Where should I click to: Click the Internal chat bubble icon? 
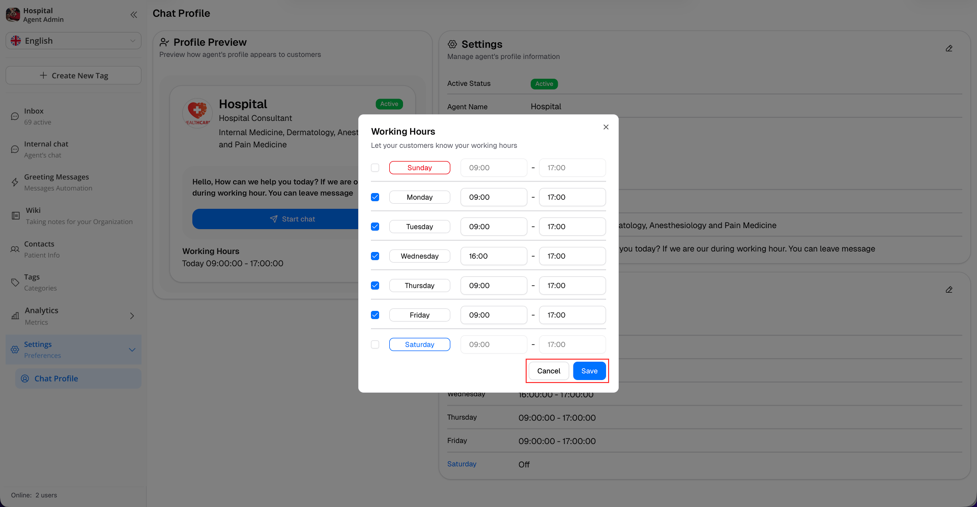click(15, 149)
